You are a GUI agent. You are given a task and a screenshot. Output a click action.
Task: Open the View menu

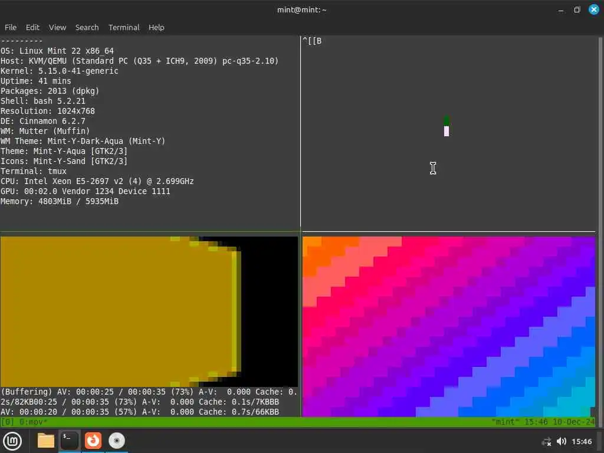[x=57, y=27]
